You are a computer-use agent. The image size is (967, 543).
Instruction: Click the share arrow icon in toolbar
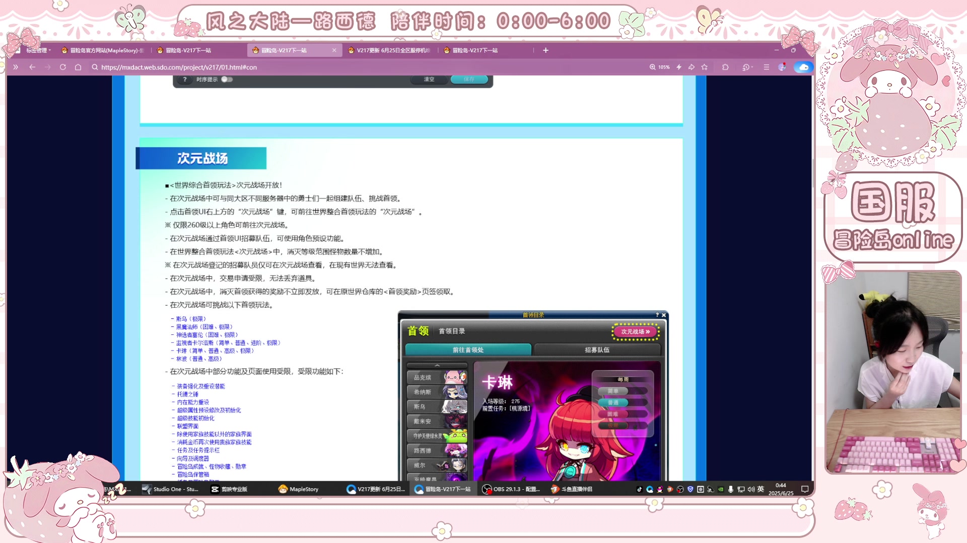pos(692,67)
